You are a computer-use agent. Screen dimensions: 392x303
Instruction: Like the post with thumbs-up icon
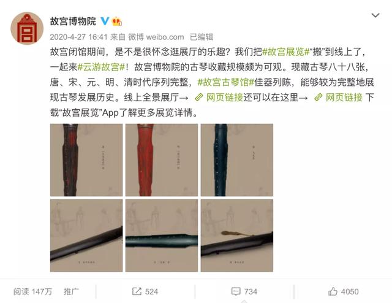(333, 291)
